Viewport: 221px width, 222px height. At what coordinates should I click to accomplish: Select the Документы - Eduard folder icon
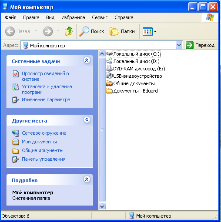coord(109,91)
